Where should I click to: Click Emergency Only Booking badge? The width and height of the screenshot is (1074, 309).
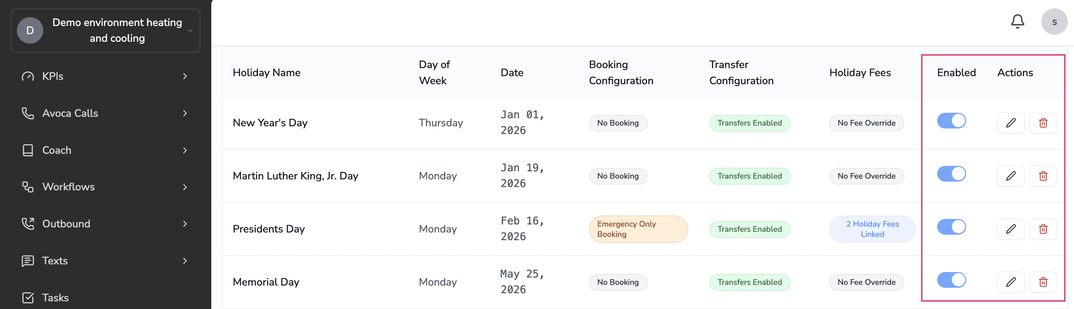(638, 229)
